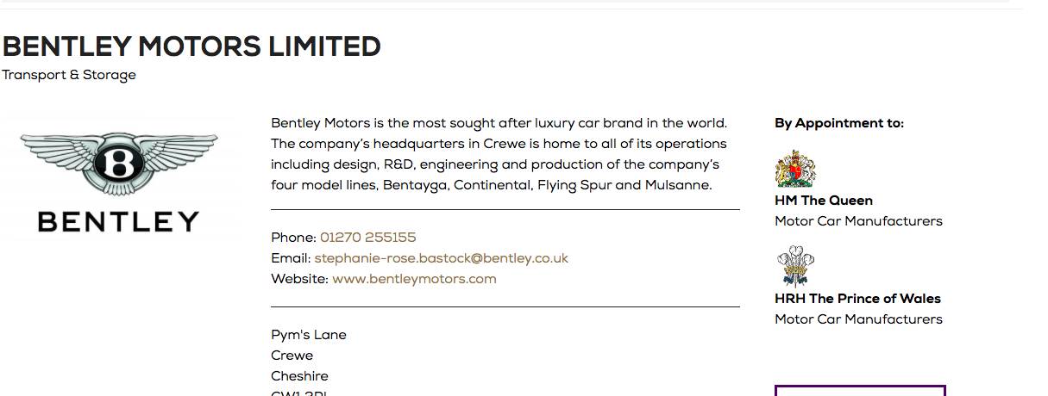The width and height of the screenshot is (1048, 396).
Task: Select the Transport & Storage category text
Action: [69, 75]
